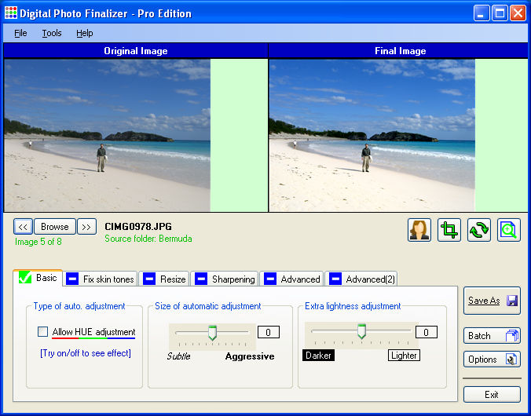The image size is (531, 416).
Task: Switch to the Advanced(2) tab
Action: tap(361, 279)
